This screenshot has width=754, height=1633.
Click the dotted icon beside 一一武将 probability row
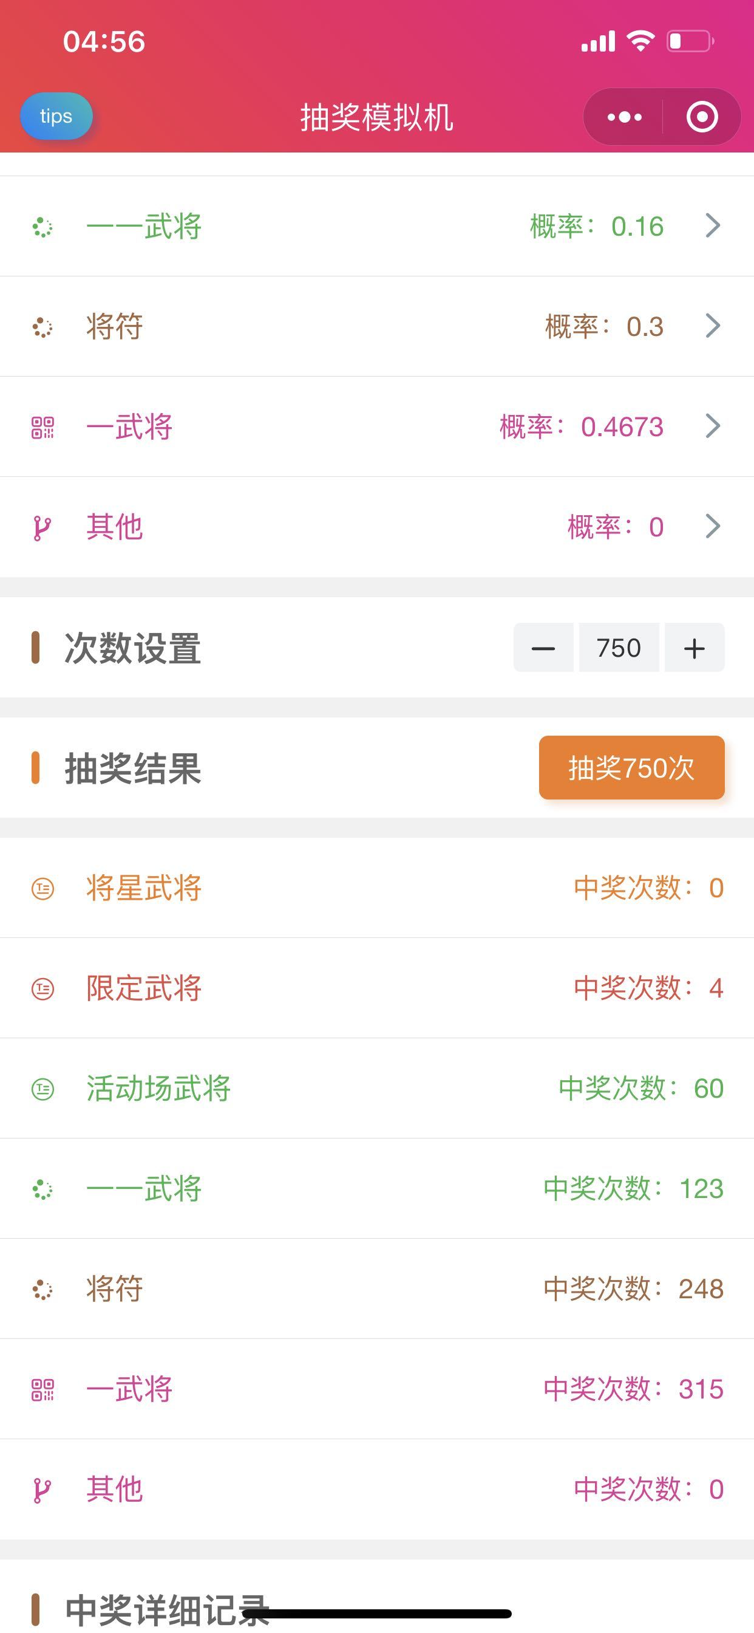(x=42, y=227)
